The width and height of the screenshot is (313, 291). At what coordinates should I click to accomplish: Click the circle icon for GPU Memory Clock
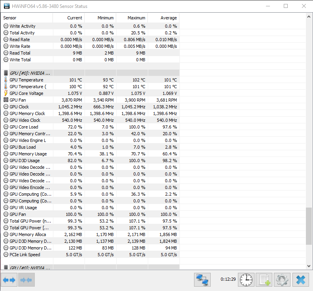pos(6,113)
